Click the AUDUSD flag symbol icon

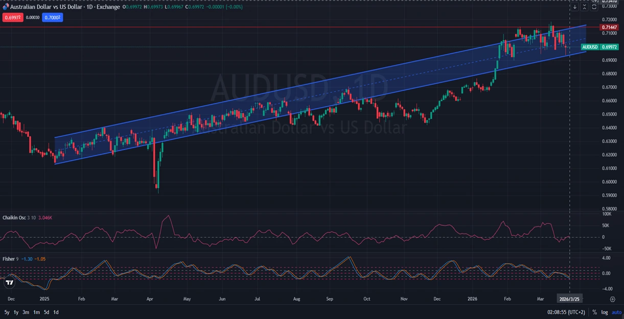coord(6,7)
